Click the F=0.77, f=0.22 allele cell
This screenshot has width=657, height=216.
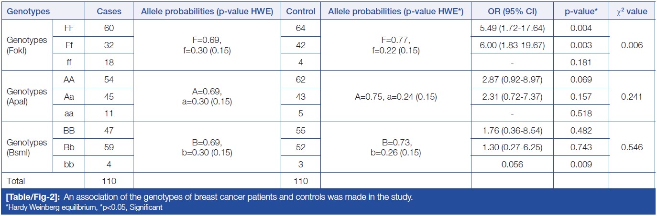pos(395,45)
